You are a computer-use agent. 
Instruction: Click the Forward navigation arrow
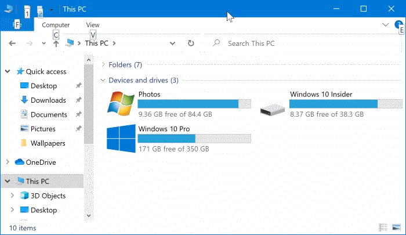[30, 44]
